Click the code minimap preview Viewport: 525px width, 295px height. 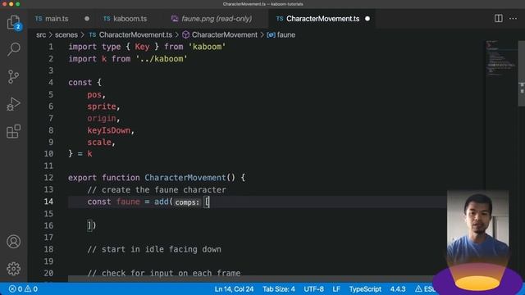pyautogui.click(x=501, y=58)
